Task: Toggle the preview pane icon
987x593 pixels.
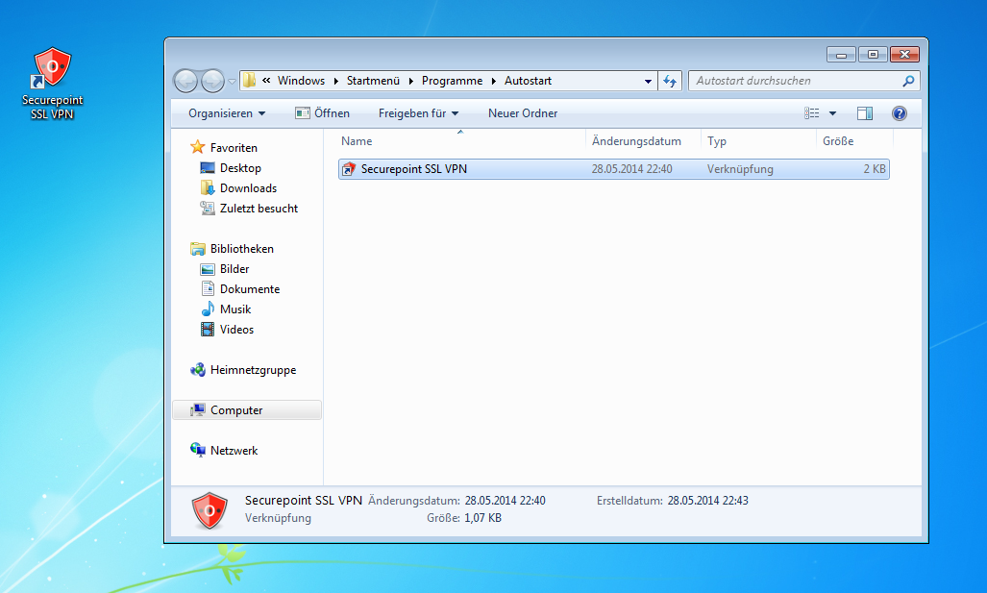Action: coord(865,113)
